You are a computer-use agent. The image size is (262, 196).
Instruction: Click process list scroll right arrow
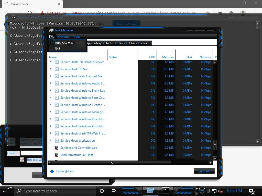(x=211, y=163)
